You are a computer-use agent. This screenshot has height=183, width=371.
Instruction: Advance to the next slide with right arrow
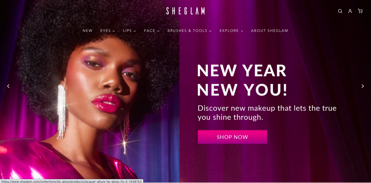coord(362,86)
